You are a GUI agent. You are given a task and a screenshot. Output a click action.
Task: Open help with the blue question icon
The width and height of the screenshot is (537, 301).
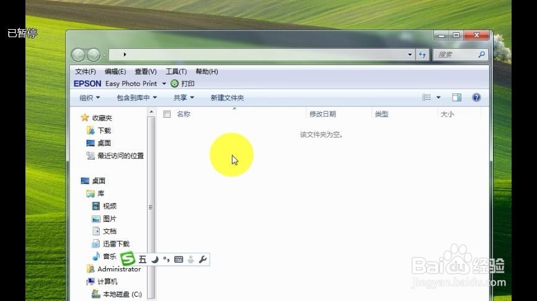(x=476, y=97)
